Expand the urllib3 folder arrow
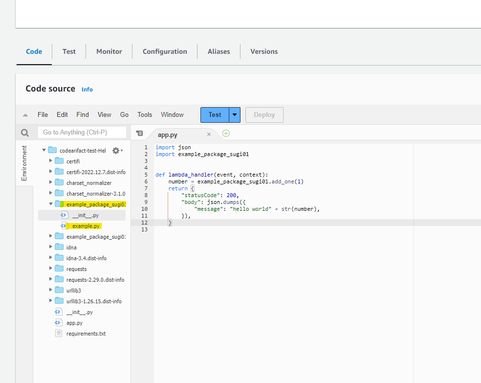 coord(51,290)
